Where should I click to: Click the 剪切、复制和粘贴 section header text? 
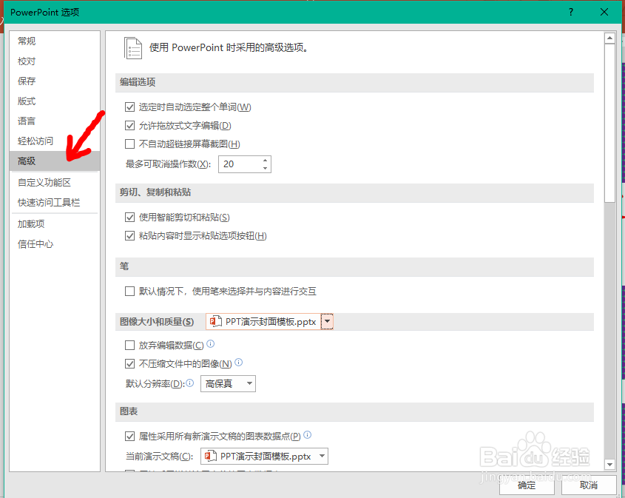point(155,192)
